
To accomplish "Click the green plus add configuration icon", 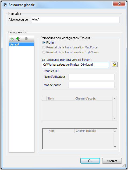I will [x=12, y=39].
